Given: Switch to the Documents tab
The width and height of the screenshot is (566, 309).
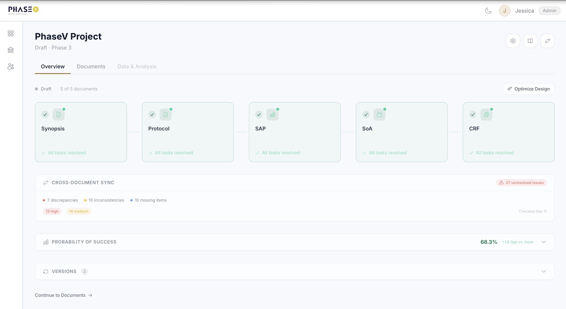Looking at the screenshot, I should coord(91,67).
